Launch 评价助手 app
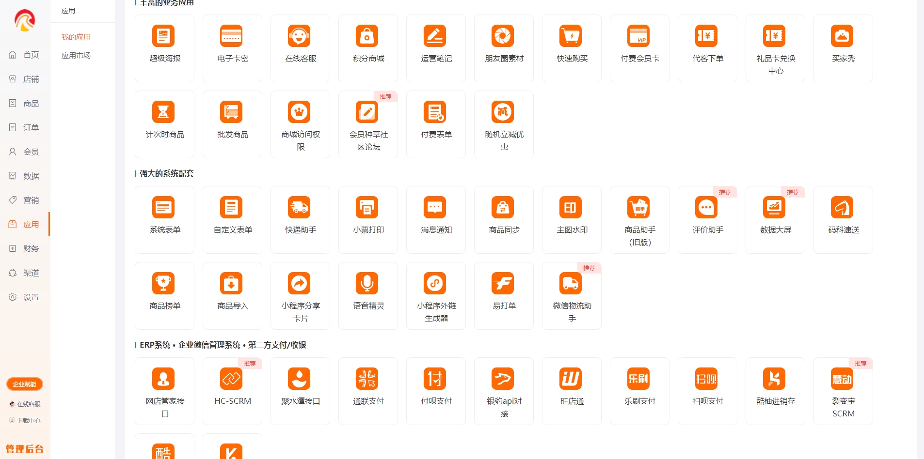Viewport: 924px width, 459px height. 707,220
